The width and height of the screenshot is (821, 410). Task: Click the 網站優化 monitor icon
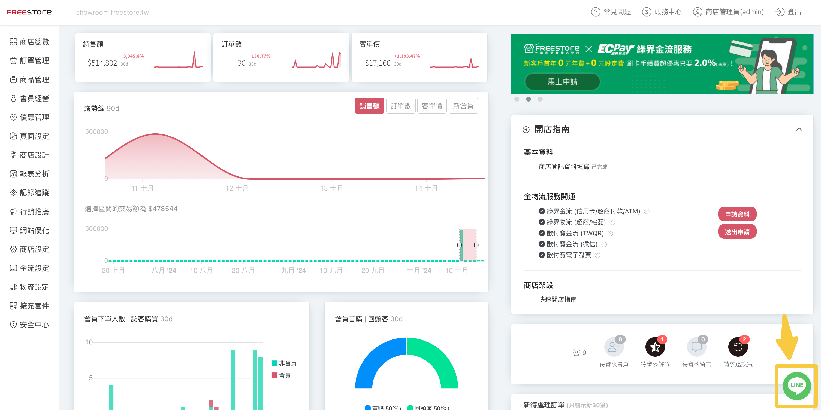point(13,231)
